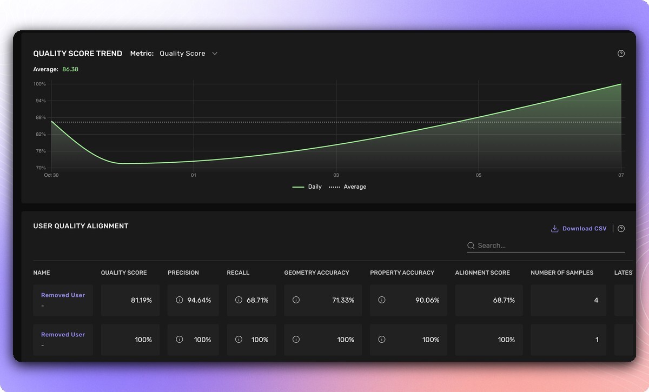Click the info icon beside Geometry Accuracy 71.33%

coord(296,300)
